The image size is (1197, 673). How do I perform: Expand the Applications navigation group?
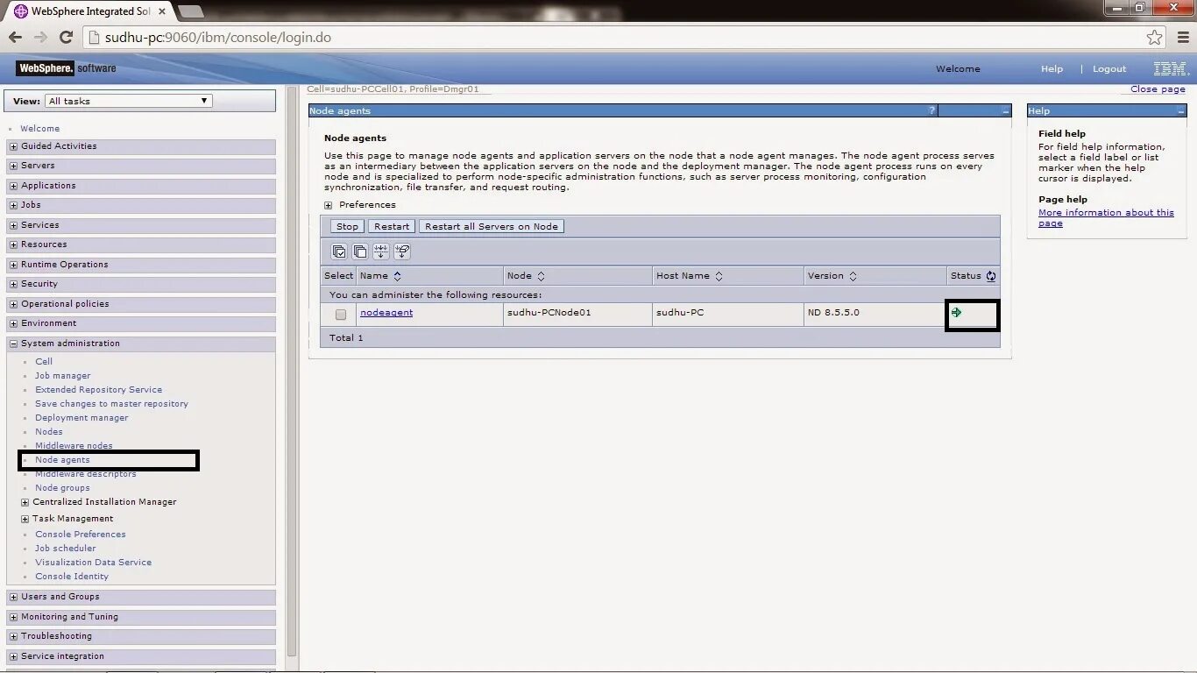point(14,186)
